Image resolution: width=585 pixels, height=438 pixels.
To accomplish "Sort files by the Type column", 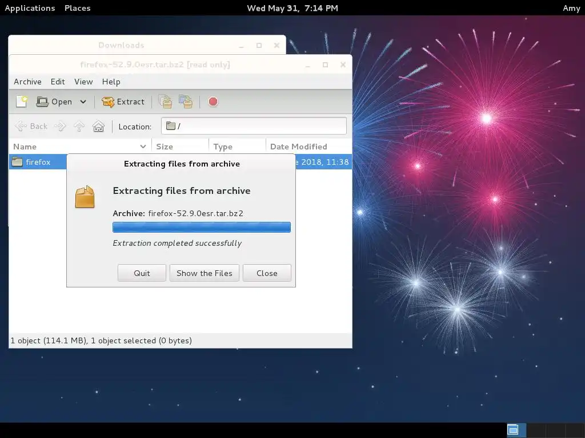I will [237, 147].
